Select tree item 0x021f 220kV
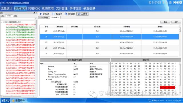The width and height of the screenshot is (183, 103). click(x=20, y=94)
